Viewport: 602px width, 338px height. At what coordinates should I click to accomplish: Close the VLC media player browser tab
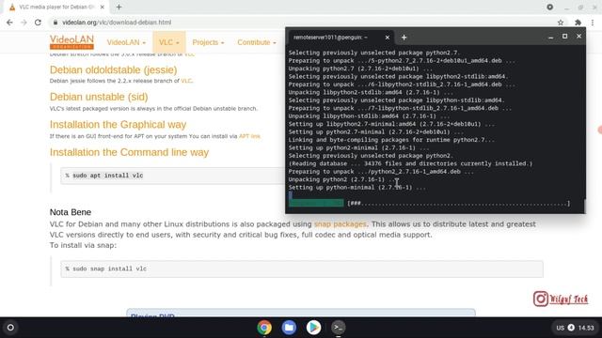103,7
